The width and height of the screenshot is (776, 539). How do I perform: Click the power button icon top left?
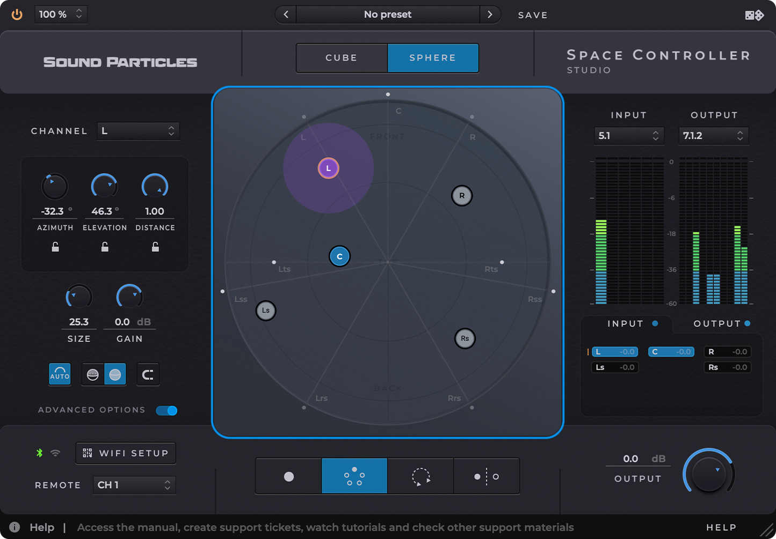click(17, 14)
